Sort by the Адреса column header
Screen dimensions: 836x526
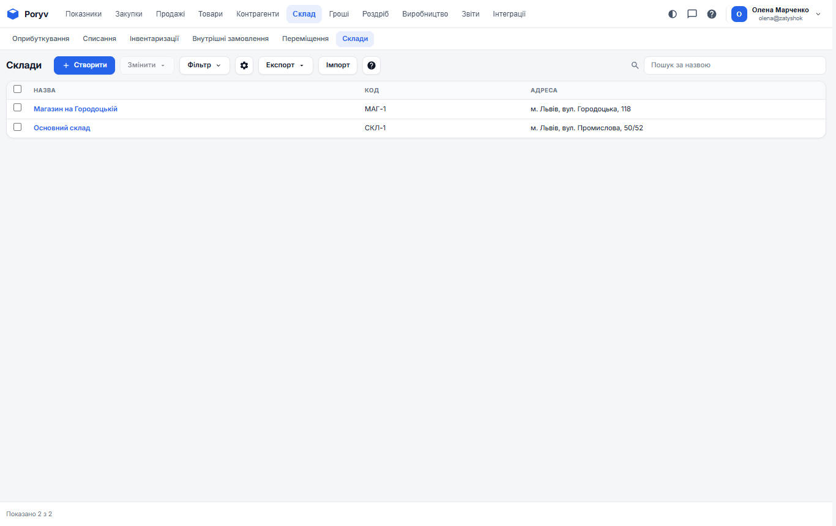click(x=544, y=91)
